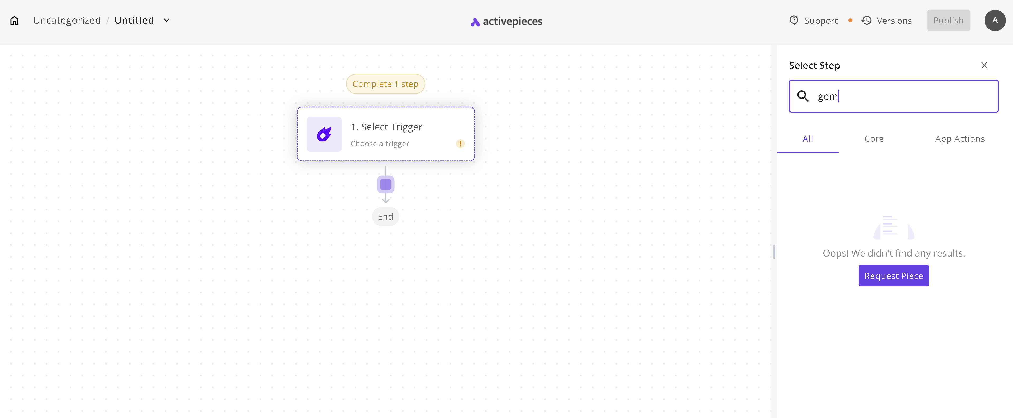Open the Versions history icon

point(866,20)
